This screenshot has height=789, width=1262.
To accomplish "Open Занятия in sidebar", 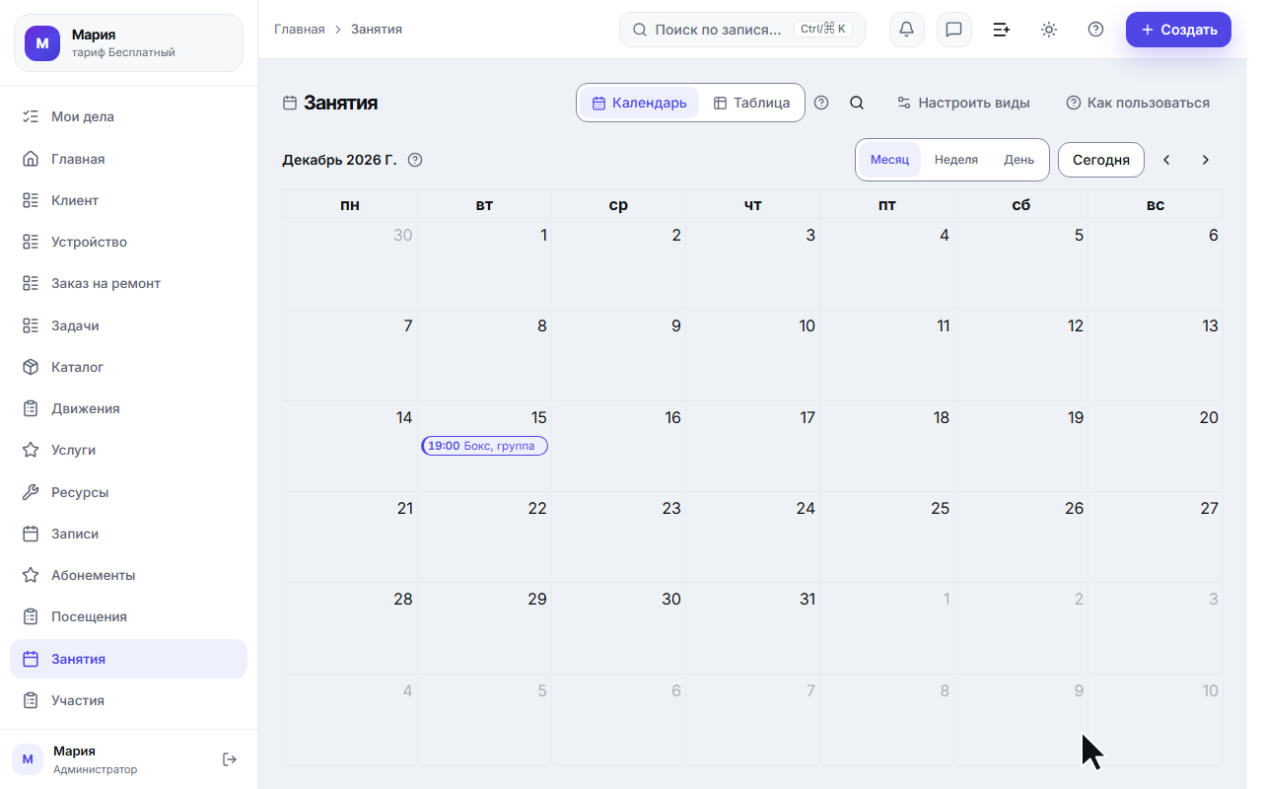I will pos(128,659).
